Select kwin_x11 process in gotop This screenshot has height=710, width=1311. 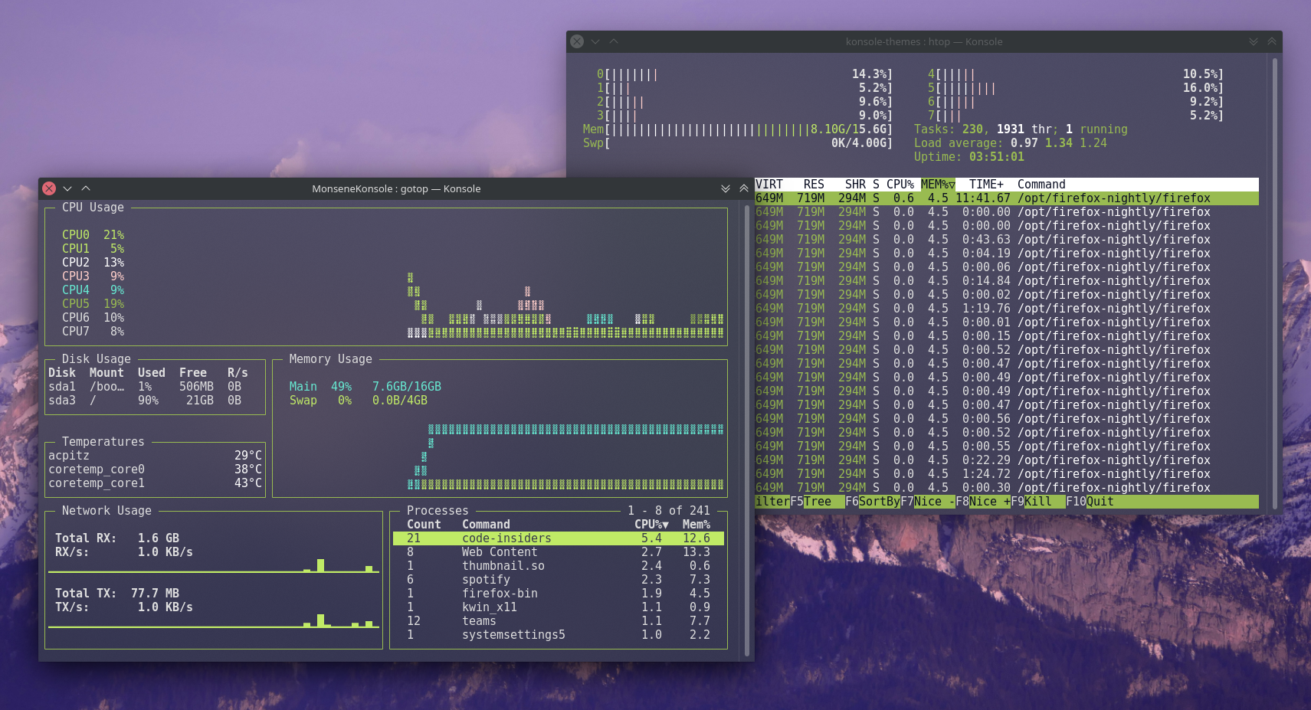(x=559, y=607)
